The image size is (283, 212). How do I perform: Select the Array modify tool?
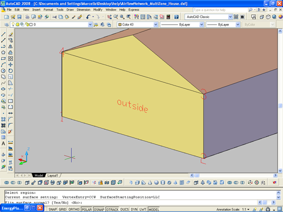point(11,59)
